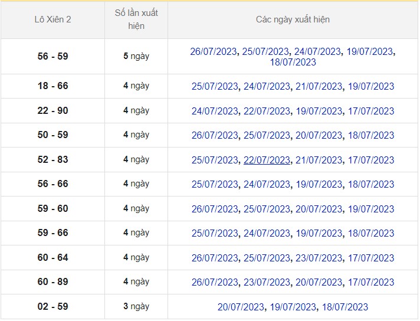Click 18/07/2023 link in row 59 - 66
420x321 pixels.
[370, 233]
